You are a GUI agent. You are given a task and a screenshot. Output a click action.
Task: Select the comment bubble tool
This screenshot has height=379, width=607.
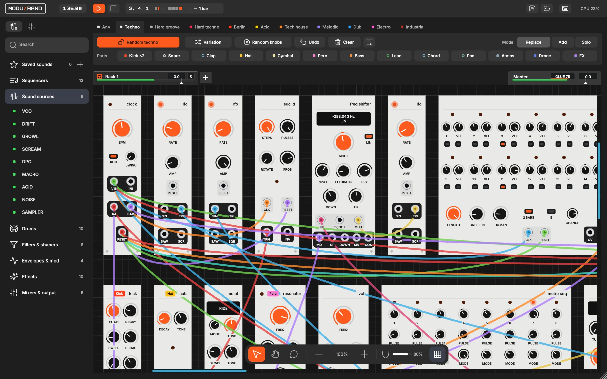click(293, 354)
